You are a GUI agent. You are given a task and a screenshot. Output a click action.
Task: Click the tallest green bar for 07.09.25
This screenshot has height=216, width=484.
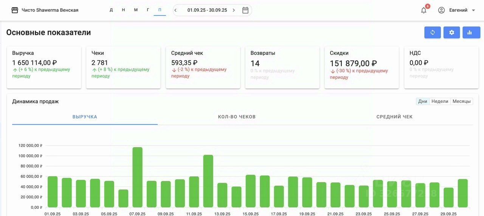click(x=137, y=177)
